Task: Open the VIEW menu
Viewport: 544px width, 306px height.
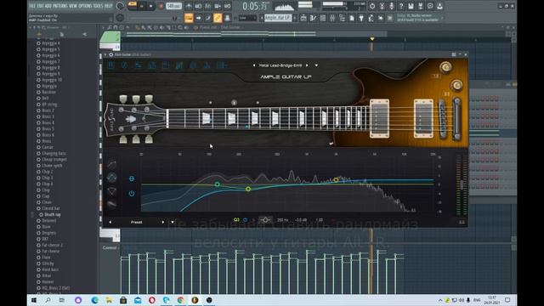Action: [73, 6]
